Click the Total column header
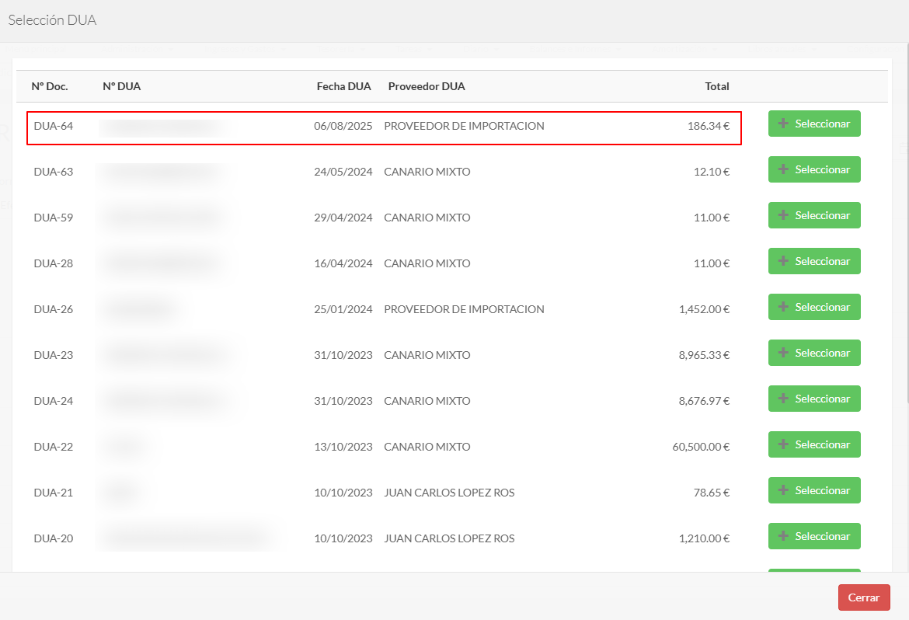The height and width of the screenshot is (620, 909). tap(716, 86)
